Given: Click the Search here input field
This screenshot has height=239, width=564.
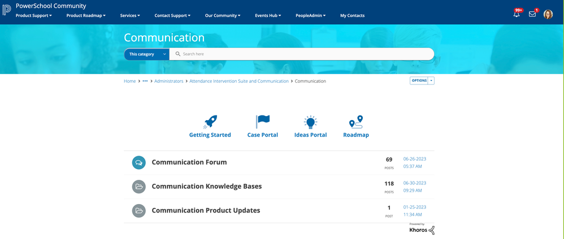Looking at the screenshot, I should point(305,54).
